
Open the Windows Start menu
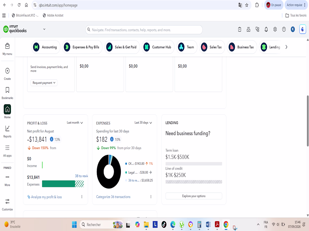click(74, 225)
